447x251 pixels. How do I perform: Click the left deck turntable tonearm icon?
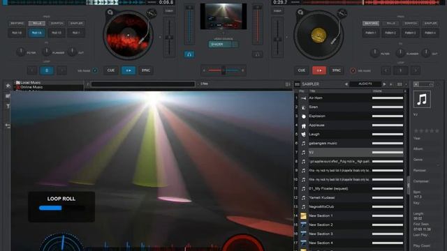pos(152,13)
